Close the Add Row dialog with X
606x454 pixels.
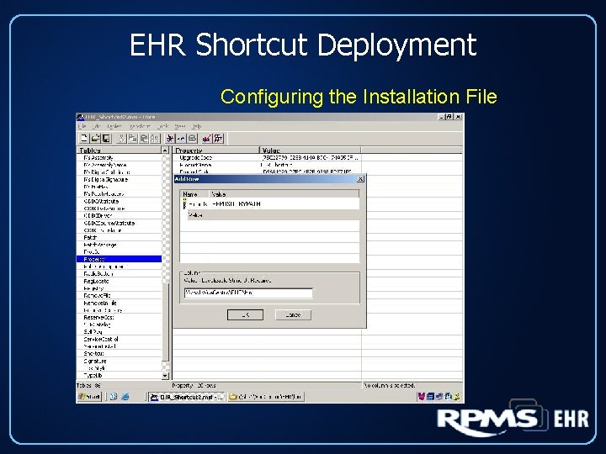(x=360, y=179)
